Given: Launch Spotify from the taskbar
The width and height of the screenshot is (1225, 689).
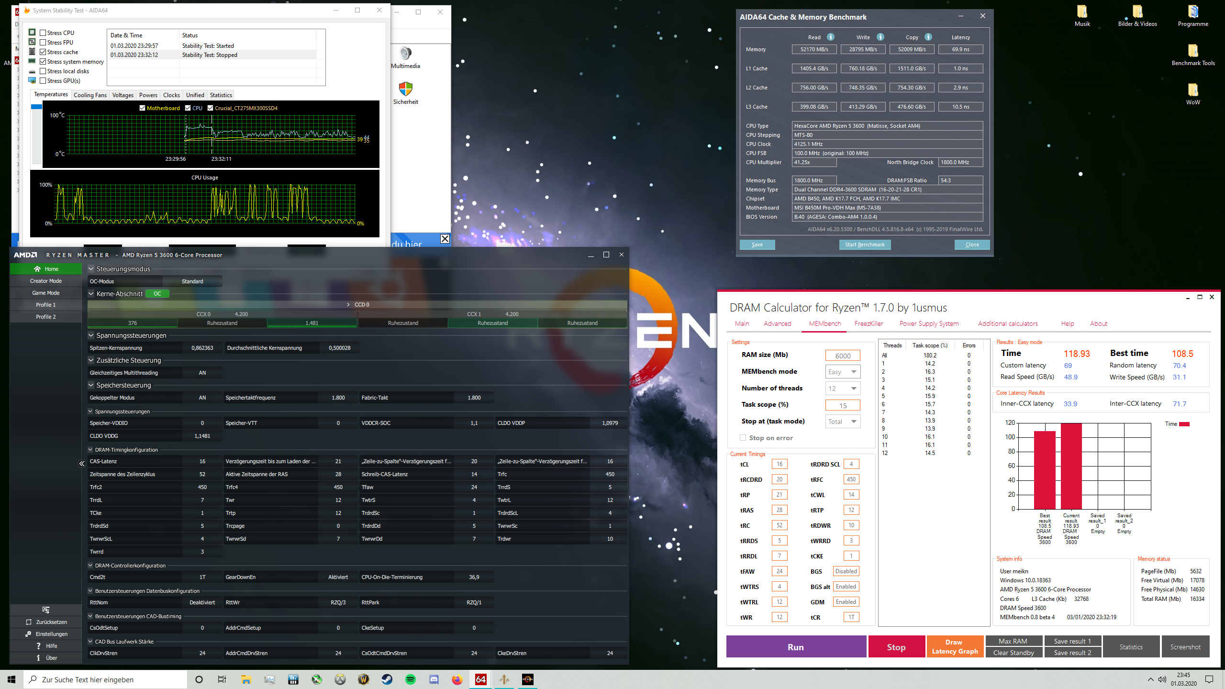Looking at the screenshot, I should [x=411, y=679].
